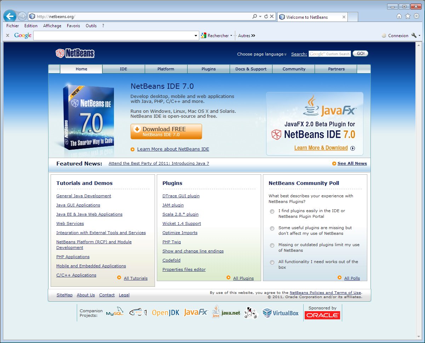Expand the Rechercher button dropdown arrow
Viewport: 425px width, 343px height.
pos(231,35)
